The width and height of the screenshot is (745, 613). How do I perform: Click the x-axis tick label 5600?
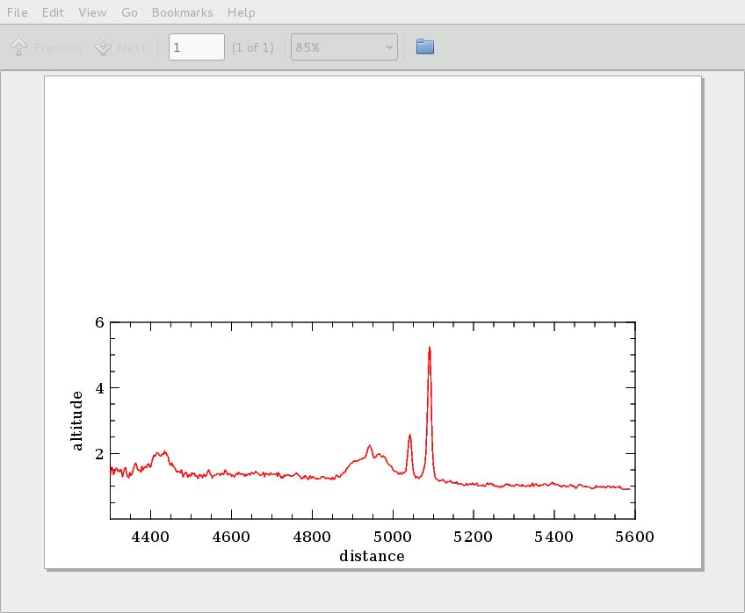point(634,537)
